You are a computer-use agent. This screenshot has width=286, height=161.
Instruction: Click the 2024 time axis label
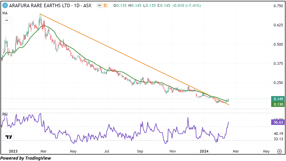click(x=204, y=151)
